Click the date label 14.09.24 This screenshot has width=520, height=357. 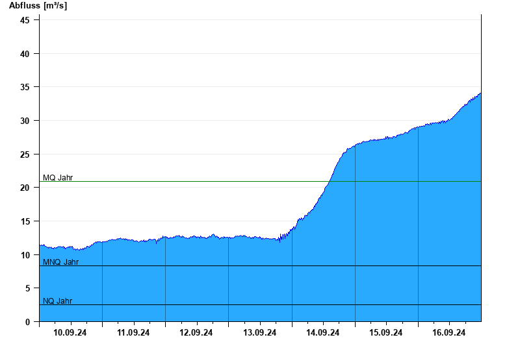(x=322, y=332)
